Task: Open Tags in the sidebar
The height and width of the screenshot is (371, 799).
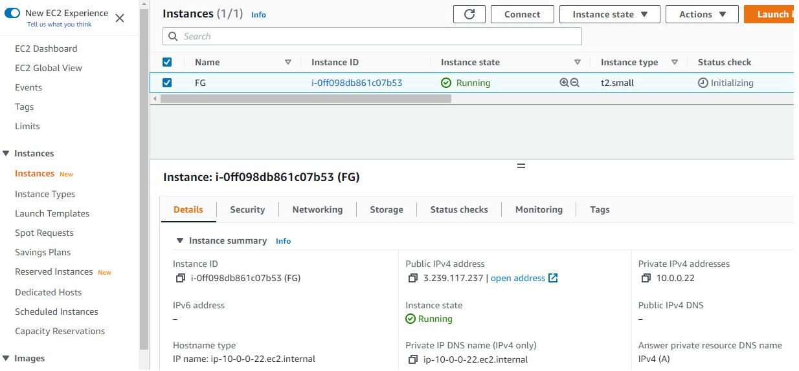Action: 25,107
